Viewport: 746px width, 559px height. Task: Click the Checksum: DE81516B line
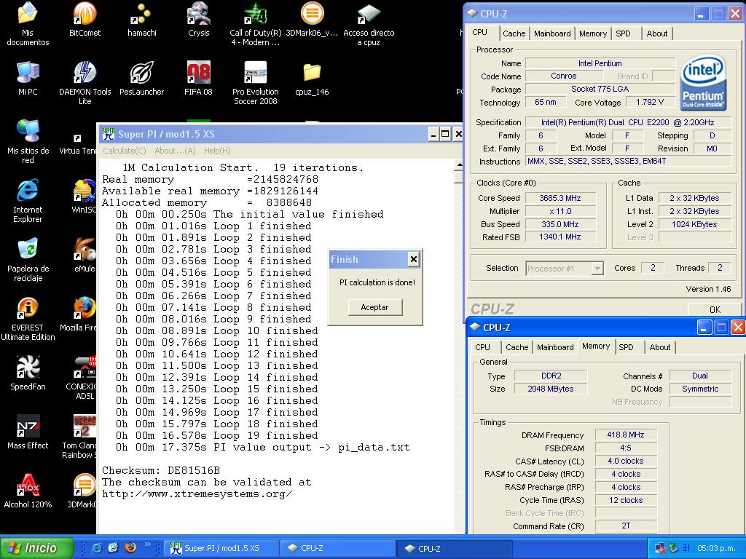click(x=161, y=471)
